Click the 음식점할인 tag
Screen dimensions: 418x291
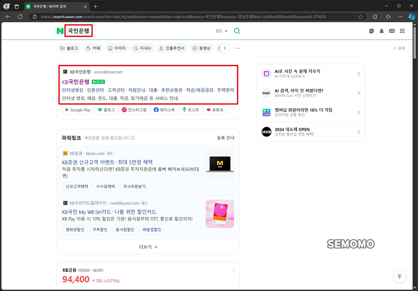[125, 229]
